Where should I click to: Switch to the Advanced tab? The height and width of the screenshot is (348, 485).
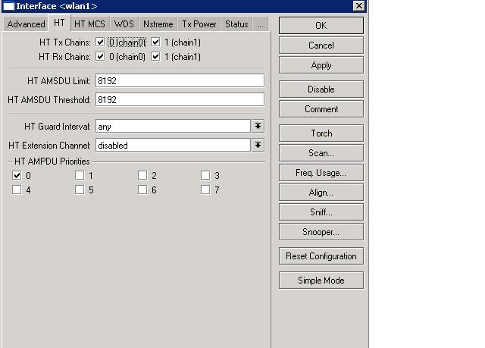pyautogui.click(x=26, y=24)
